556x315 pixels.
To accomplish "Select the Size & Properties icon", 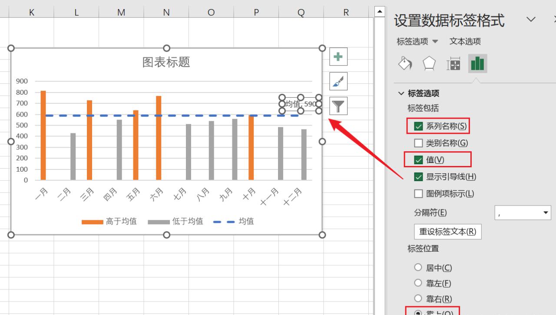I will click(453, 64).
